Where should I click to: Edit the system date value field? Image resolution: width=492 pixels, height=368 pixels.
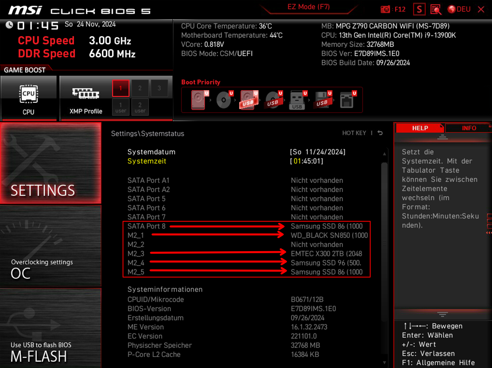318,152
